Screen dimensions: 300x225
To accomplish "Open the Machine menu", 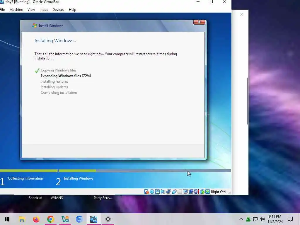I will tap(16, 10).
